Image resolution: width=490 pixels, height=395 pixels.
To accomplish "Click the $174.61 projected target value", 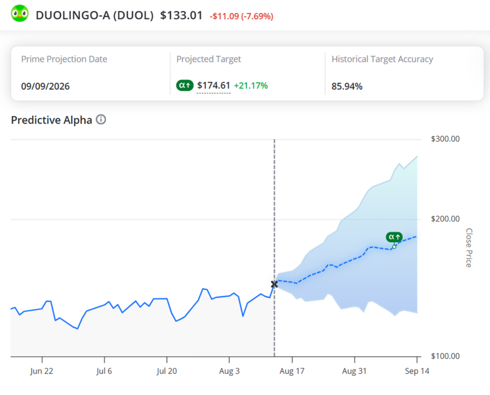I will click(x=213, y=85).
